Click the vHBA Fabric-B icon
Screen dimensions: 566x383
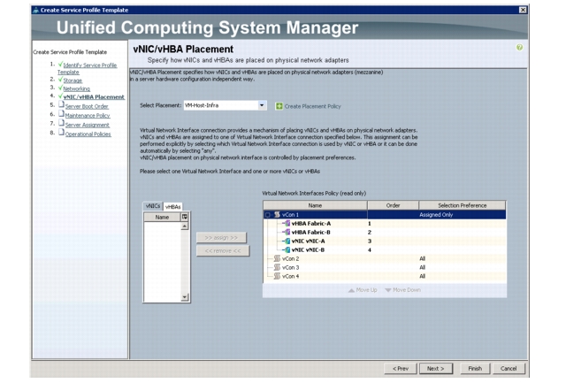[287, 232]
